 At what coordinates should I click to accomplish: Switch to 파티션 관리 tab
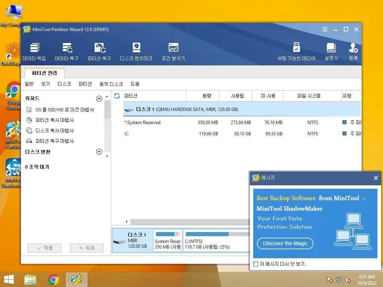point(44,73)
